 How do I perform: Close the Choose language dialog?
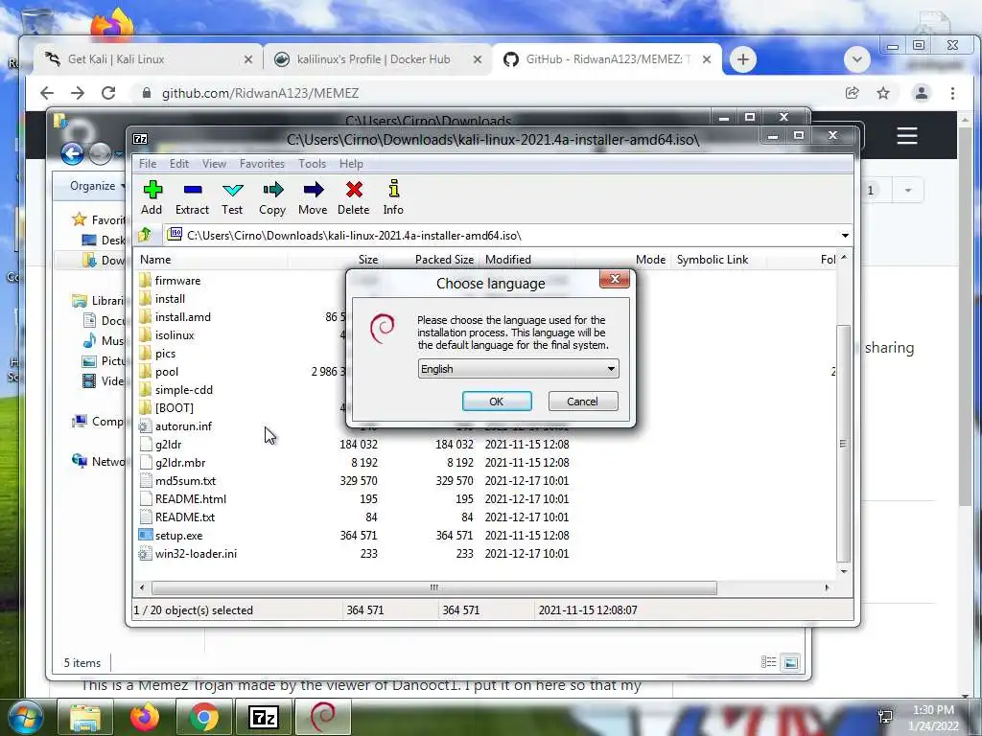(615, 279)
